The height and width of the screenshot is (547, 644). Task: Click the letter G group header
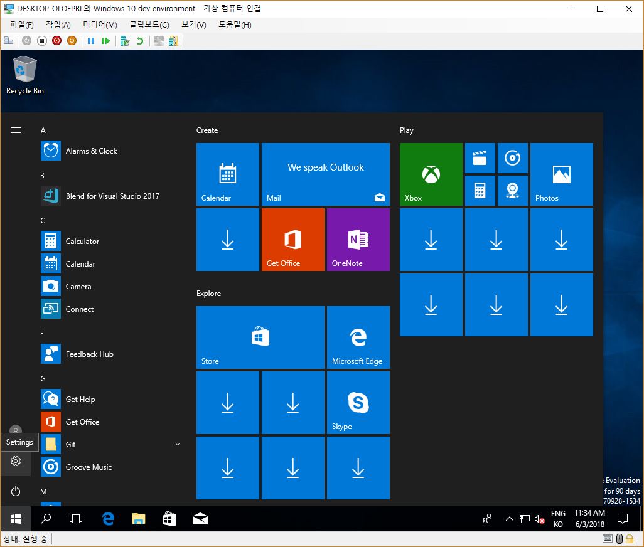pos(43,379)
